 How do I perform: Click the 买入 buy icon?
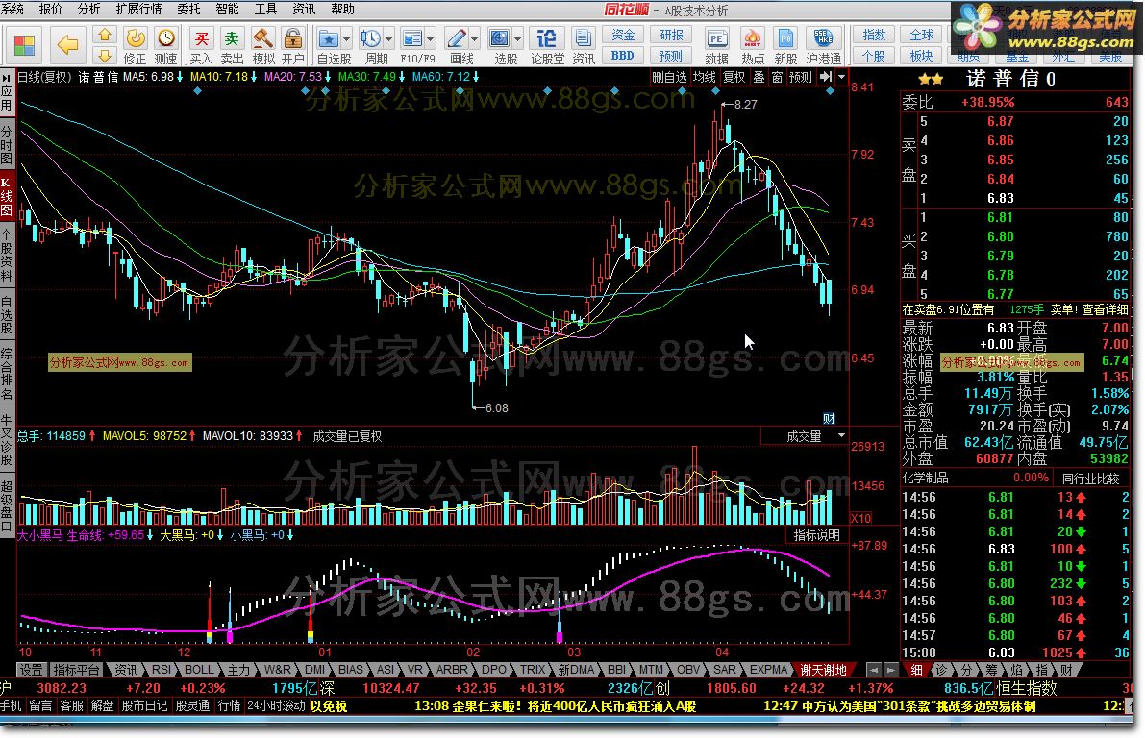(201, 45)
